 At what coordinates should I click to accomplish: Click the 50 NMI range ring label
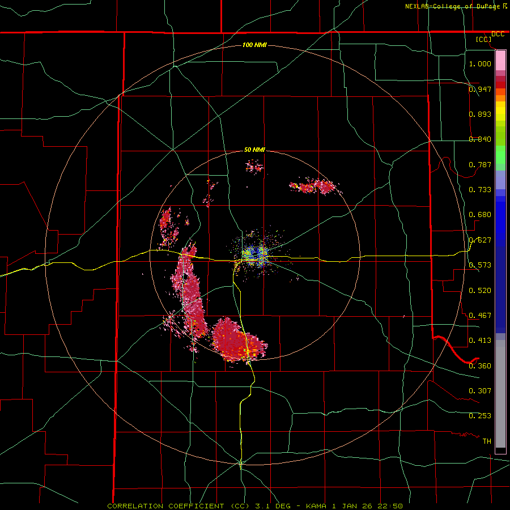(x=254, y=150)
